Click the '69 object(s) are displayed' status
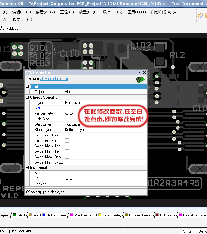This screenshot has height=234, width=207. [x=45, y=192]
